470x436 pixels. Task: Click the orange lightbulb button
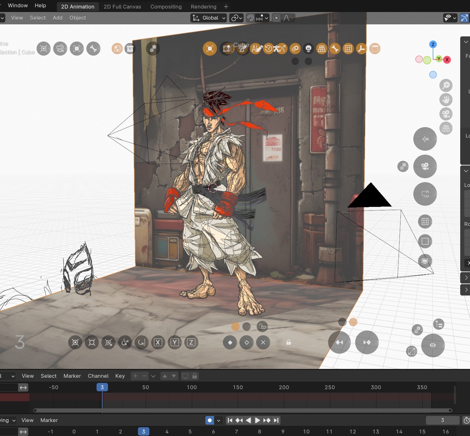pos(308,49)
